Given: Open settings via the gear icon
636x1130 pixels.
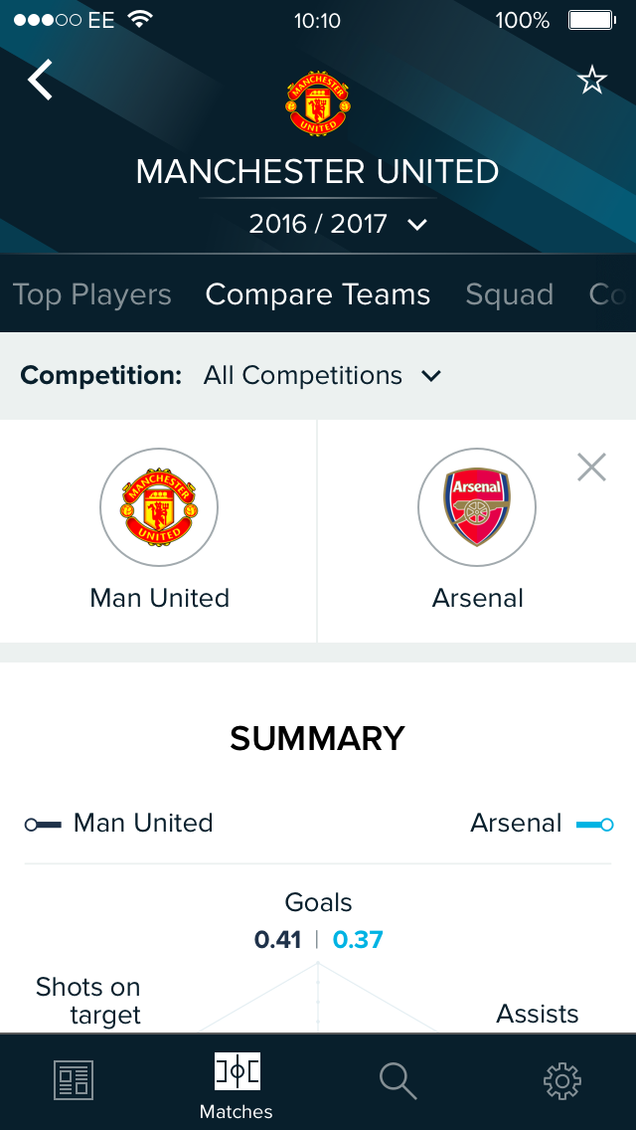Looking at the screenshot, I should pos(562,1079).
